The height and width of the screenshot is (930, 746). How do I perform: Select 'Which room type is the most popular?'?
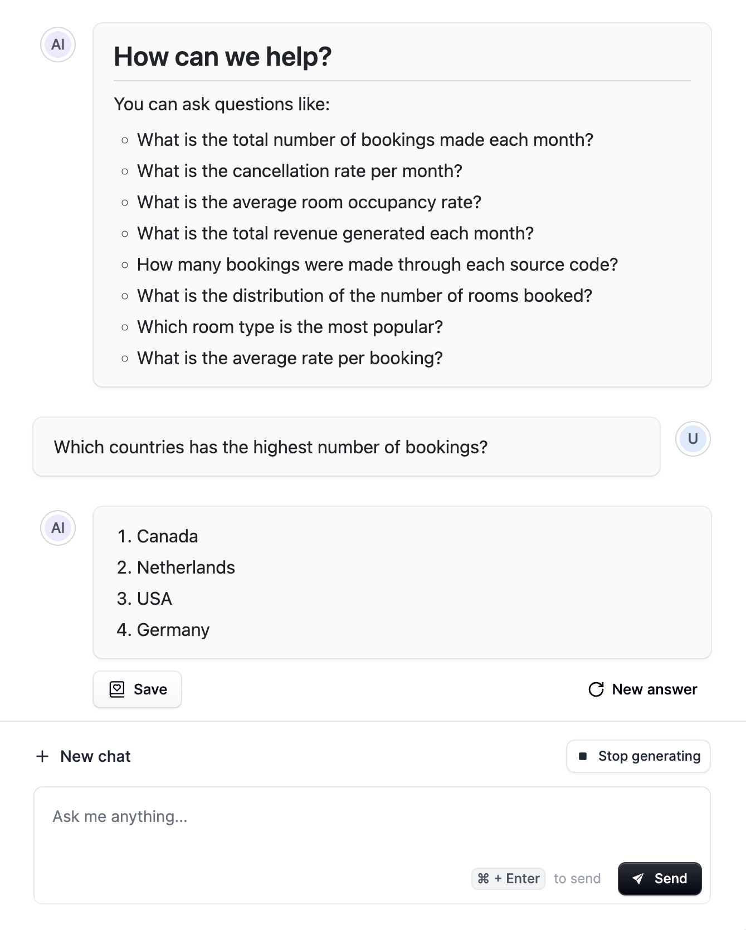(x=290, y=327)
